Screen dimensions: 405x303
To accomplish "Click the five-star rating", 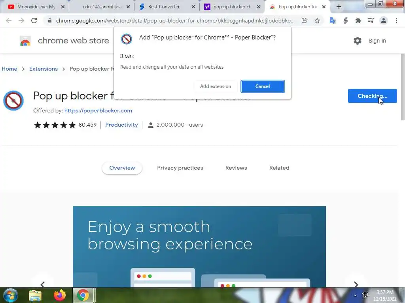I will (55, 125).
